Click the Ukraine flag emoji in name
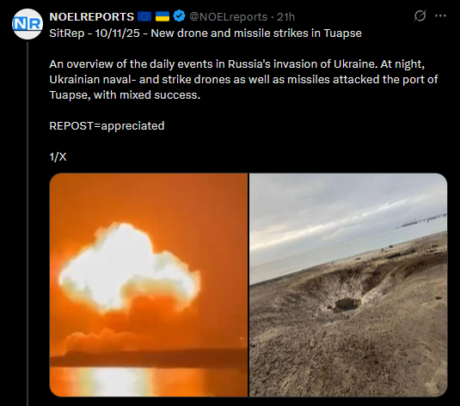This screenshot has height=406, width=460. point(163,16)
